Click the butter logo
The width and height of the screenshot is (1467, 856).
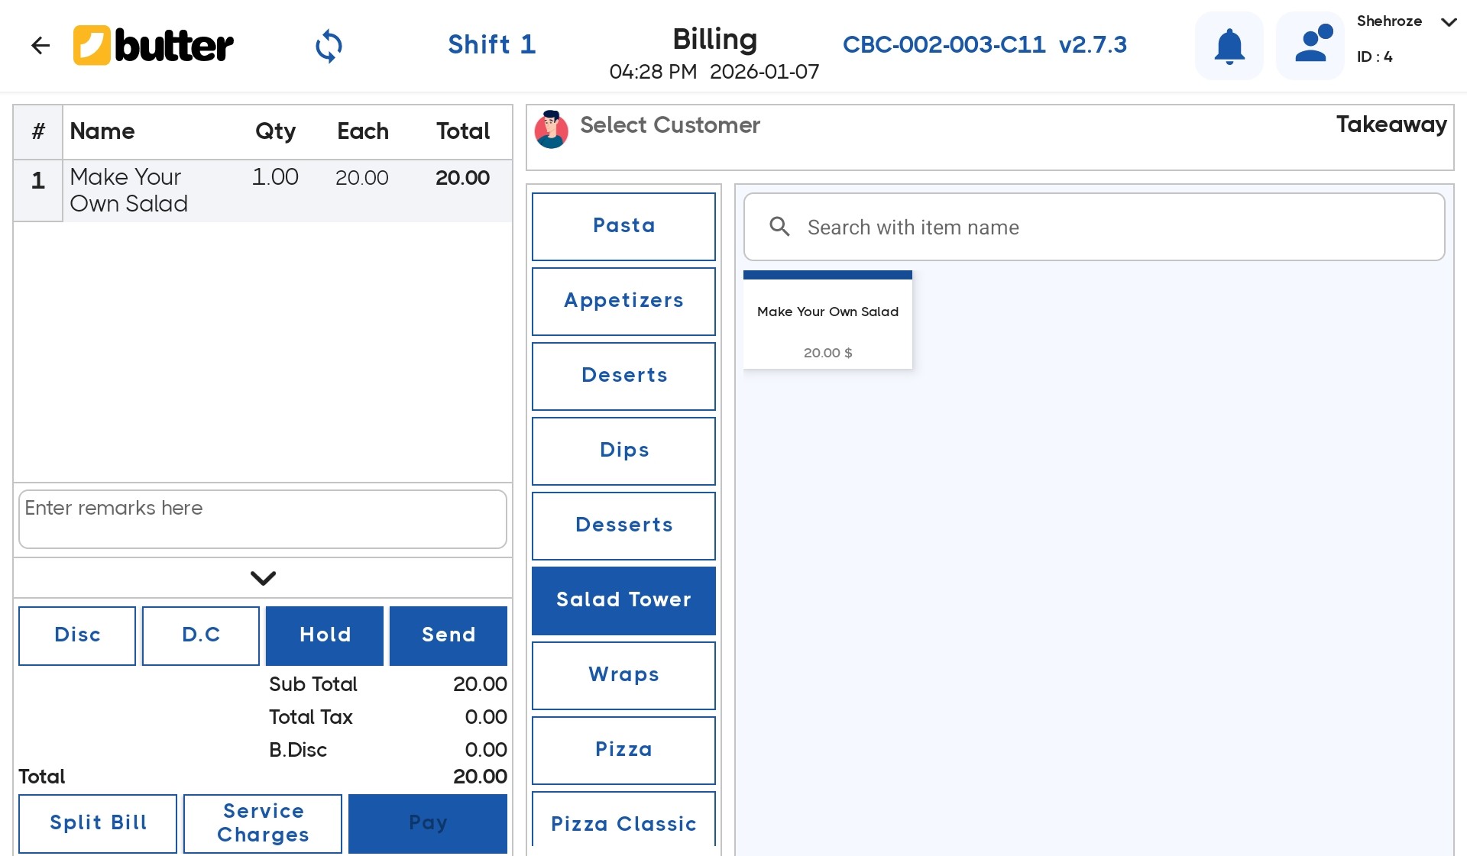coord(154,46)
